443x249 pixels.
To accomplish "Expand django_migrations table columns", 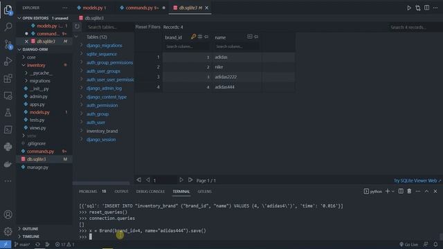I will [82, 45].
